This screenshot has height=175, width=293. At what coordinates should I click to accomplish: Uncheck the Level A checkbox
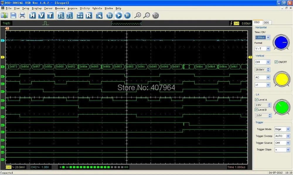click(x=257, y=100)
